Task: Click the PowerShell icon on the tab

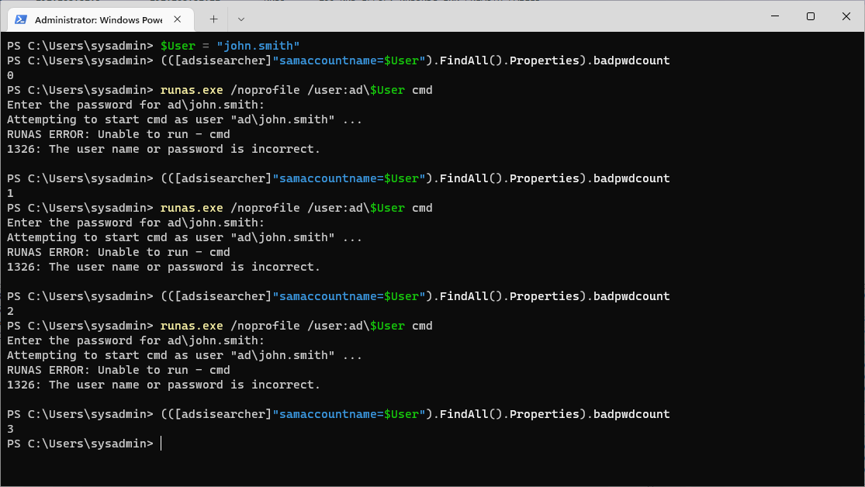Action: 20,19
